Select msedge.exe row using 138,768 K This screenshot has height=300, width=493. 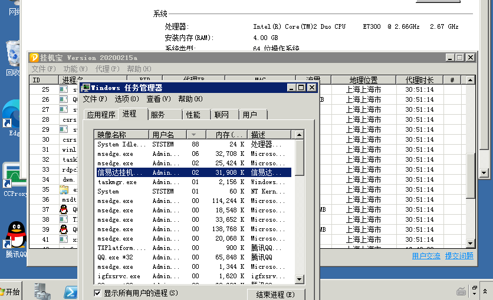193,229
